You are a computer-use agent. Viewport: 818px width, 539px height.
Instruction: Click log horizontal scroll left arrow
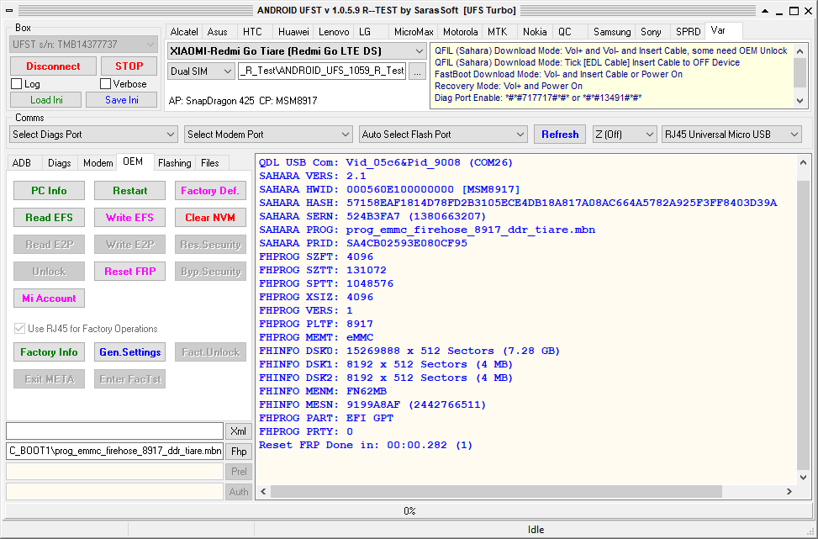pos(263,492)
